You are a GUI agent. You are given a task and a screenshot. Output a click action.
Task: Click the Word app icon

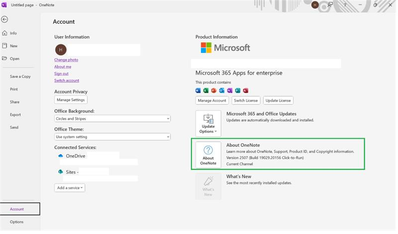pos(198,91)
